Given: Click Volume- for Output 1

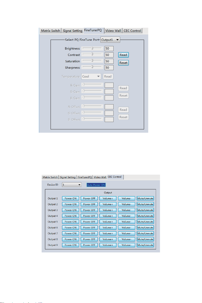Looking at the screenshot, I should [127, 199].
